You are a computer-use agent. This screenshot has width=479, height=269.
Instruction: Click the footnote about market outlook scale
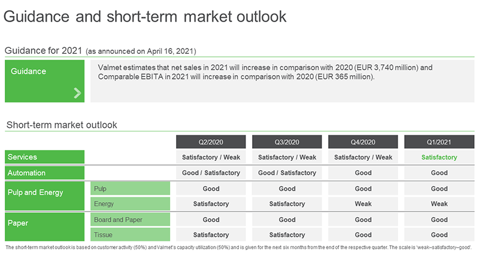(x=238, y=247)
